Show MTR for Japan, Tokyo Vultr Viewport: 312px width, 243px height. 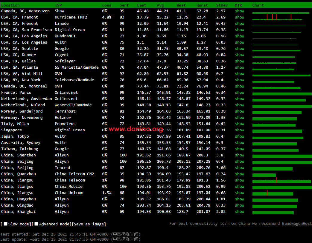coord(240,136)
